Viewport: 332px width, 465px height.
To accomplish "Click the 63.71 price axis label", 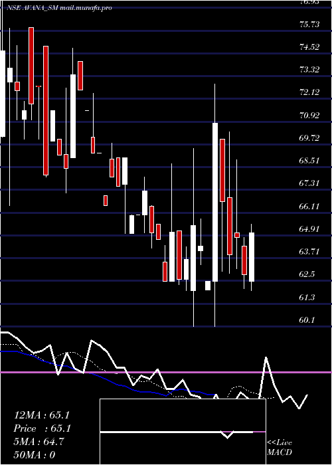I will point(309,252).
